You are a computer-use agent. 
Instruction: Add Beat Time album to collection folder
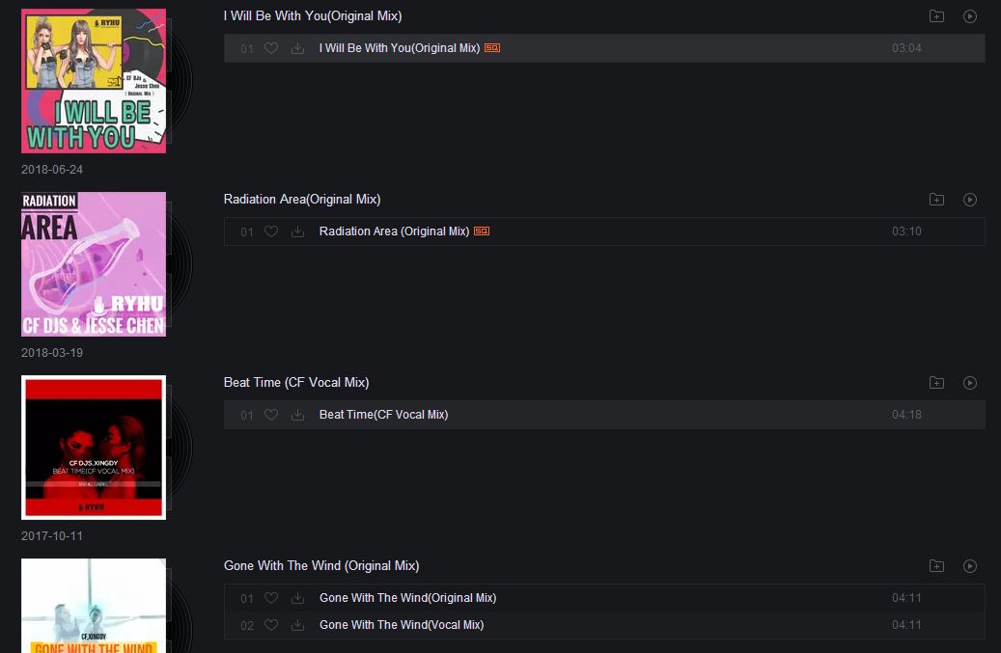(936, 383)
